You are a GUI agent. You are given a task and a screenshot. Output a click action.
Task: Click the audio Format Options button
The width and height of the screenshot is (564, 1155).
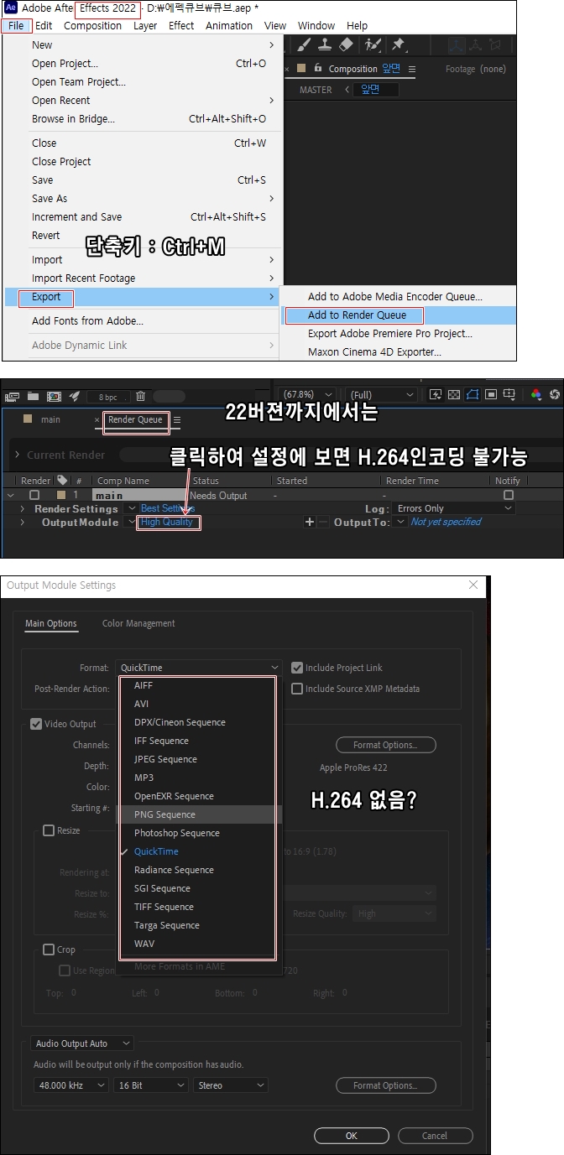[386, 1085]
